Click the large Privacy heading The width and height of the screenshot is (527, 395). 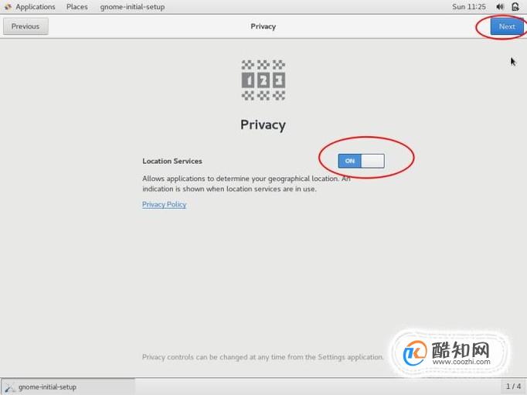pos(263,124)
